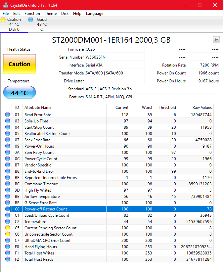Click the Power On Count value 1966 count
This screenshot has width=223, height=272.
[x=203, y=73]
